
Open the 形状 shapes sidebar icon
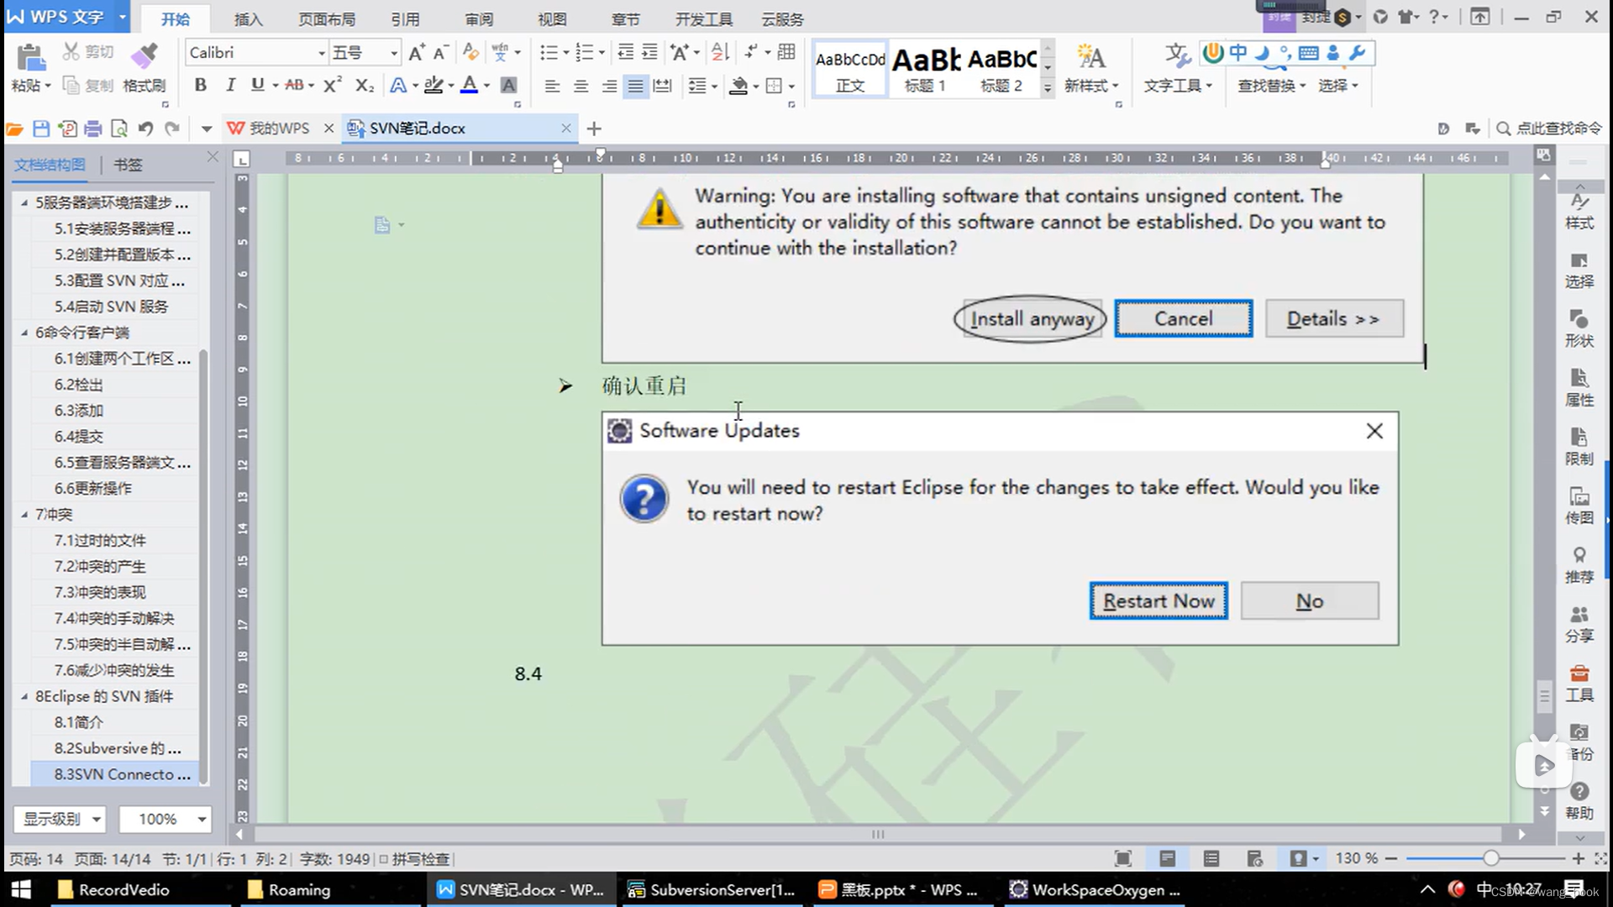click(1579, 328)
